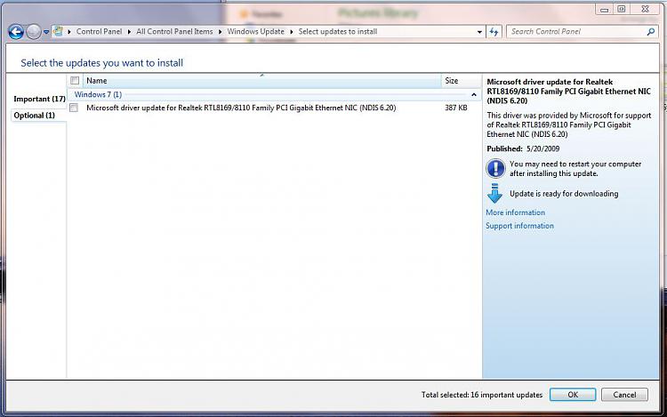Click the refresh button beside address bar

(x=494, y=31)
